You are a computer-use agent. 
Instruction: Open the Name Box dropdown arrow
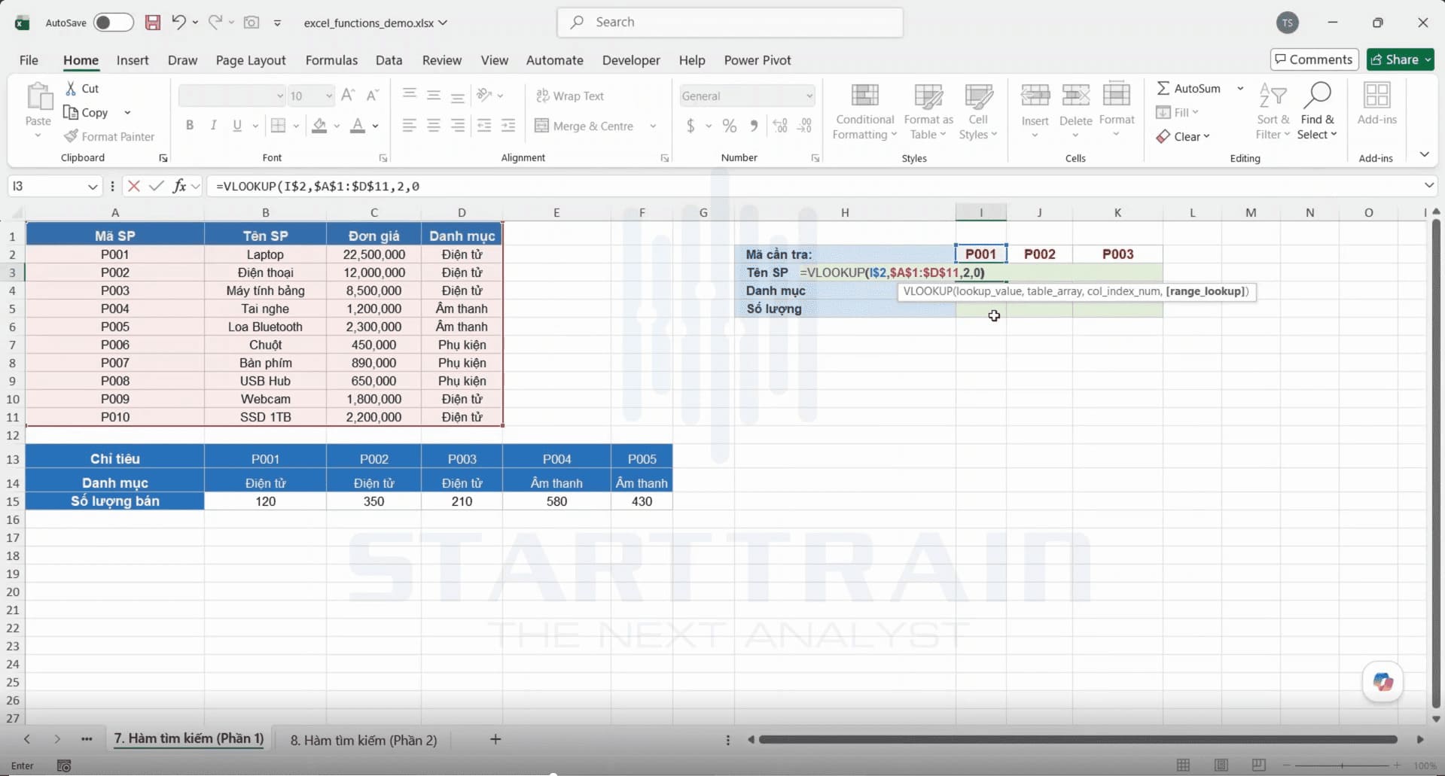pyautogui.click(x=92, y=186)
